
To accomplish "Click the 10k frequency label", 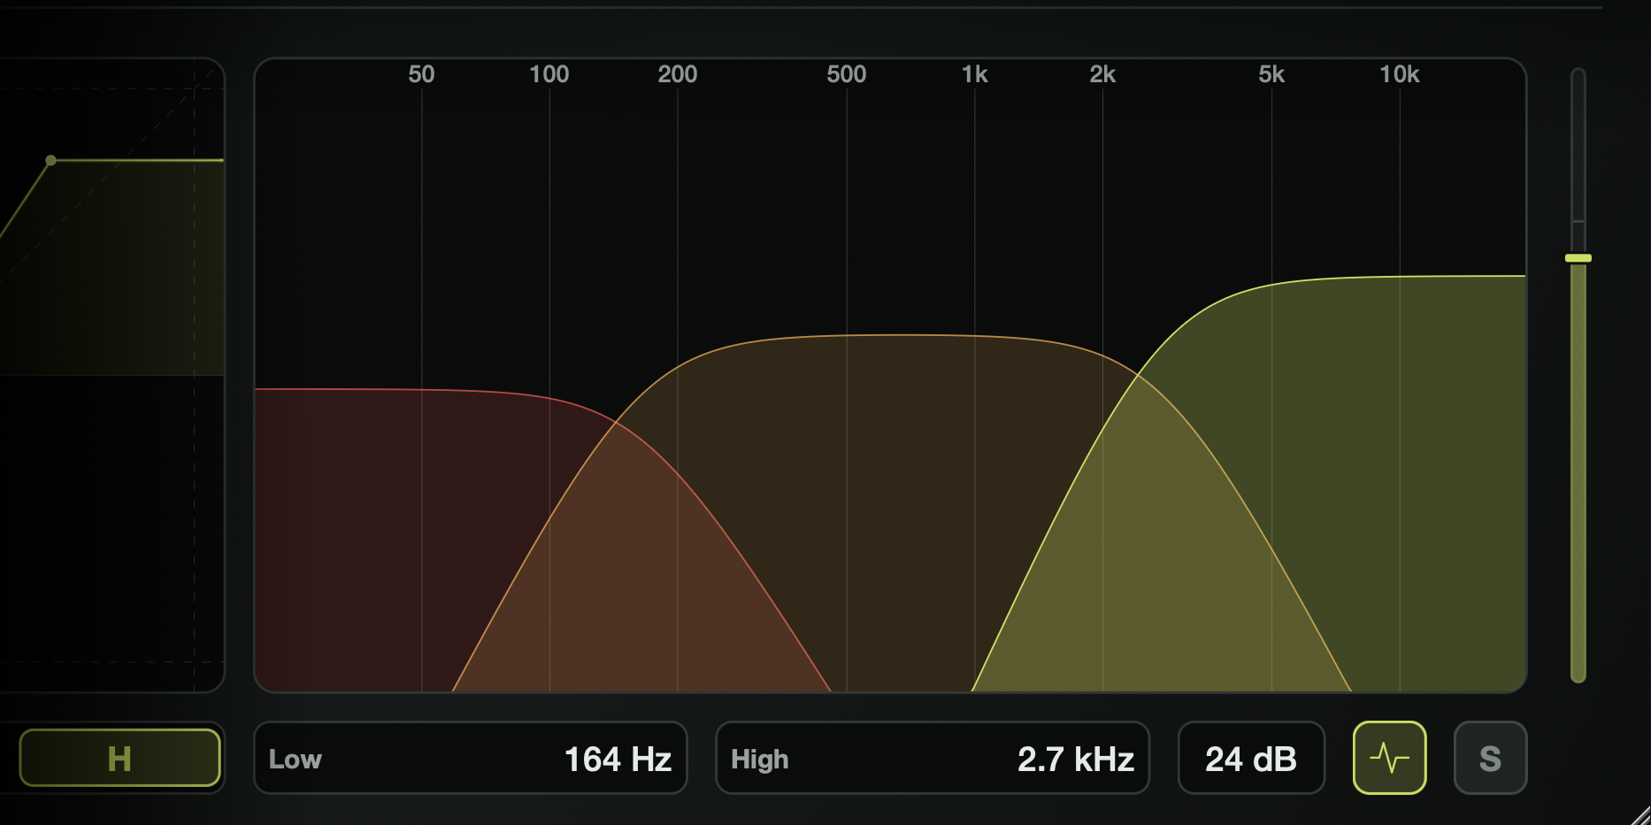I will [x=1399, y=74].
